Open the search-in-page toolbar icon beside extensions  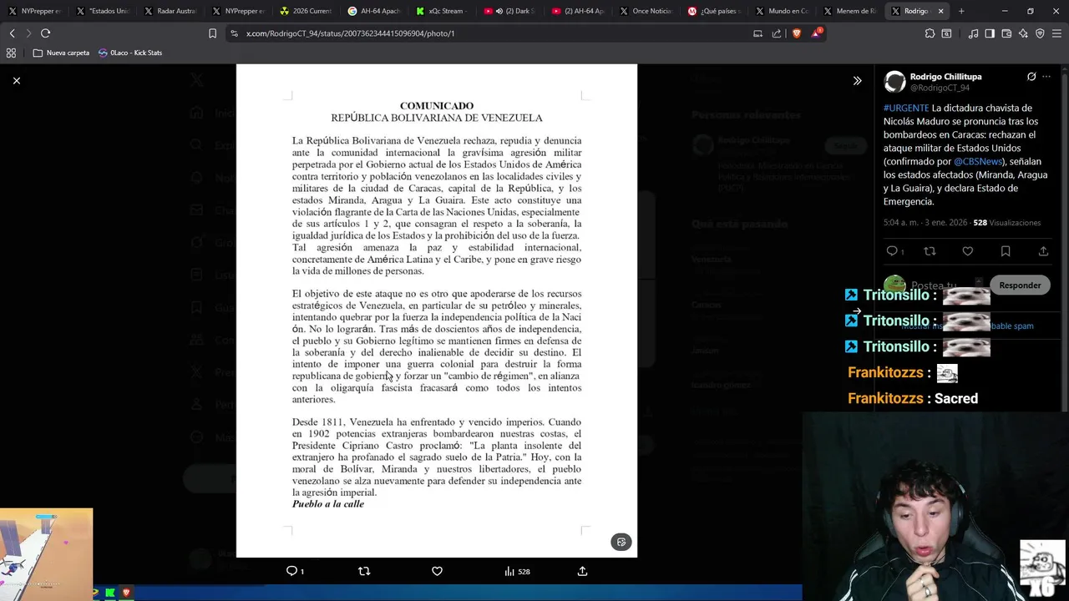[x=946, y=33]
